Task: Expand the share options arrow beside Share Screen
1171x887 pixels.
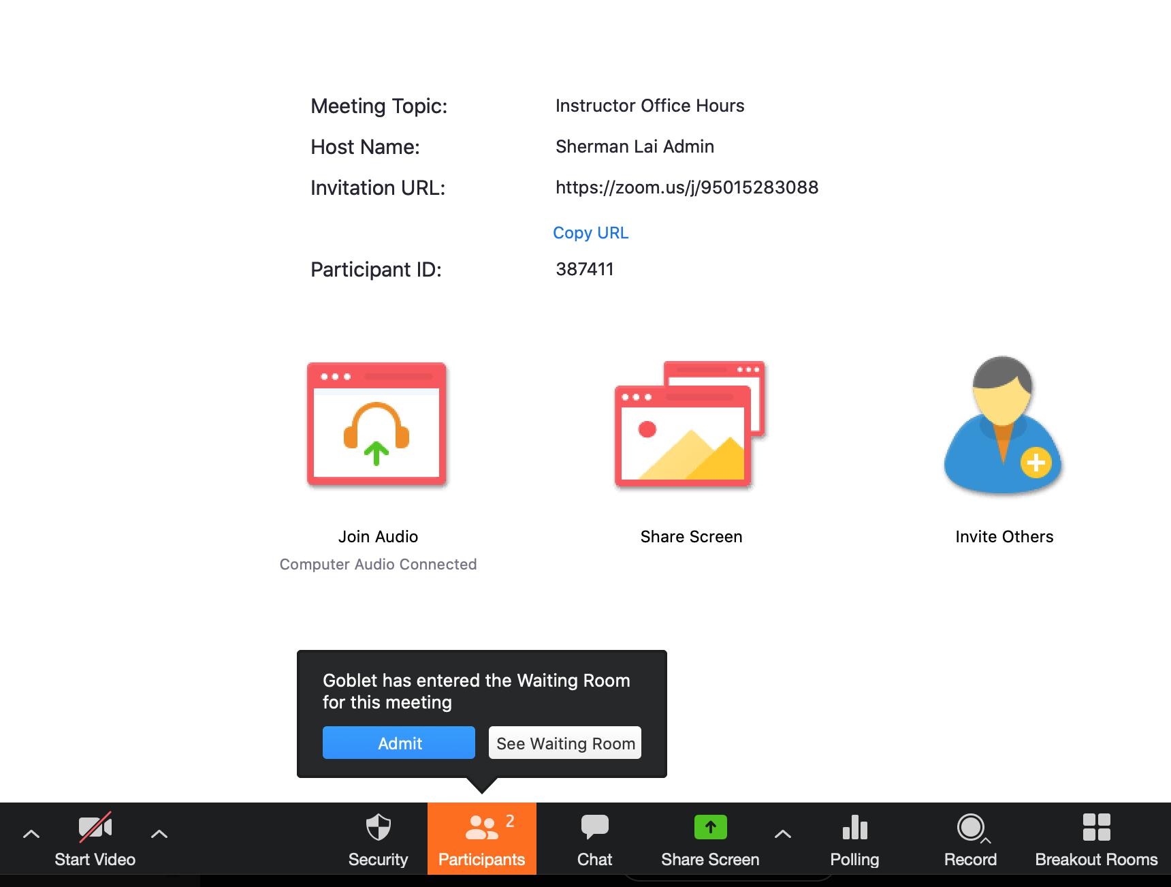Action: 783,834
